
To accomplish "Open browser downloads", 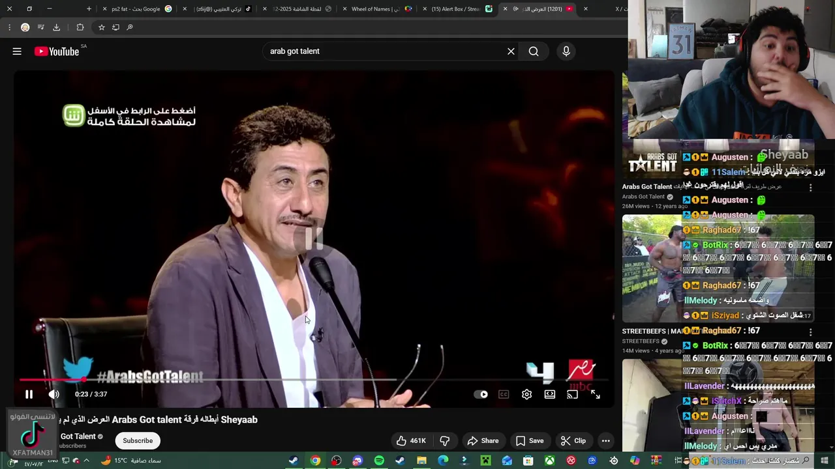I will coord(56,27).
